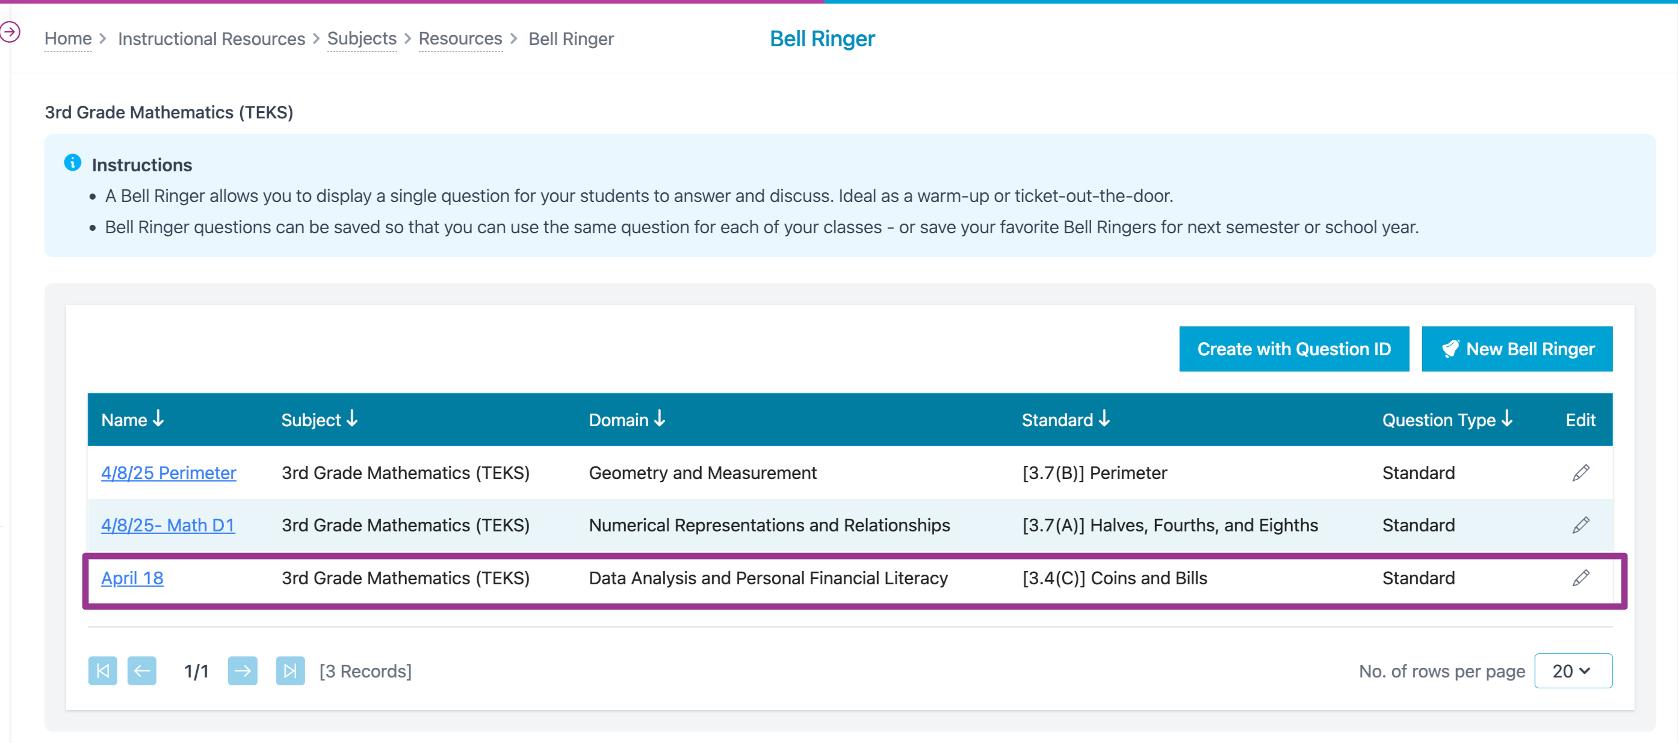The width and height of the screenshot is (1678, 743).
Task: Click the New Bell Ringer button
Action: (1517, 349)
